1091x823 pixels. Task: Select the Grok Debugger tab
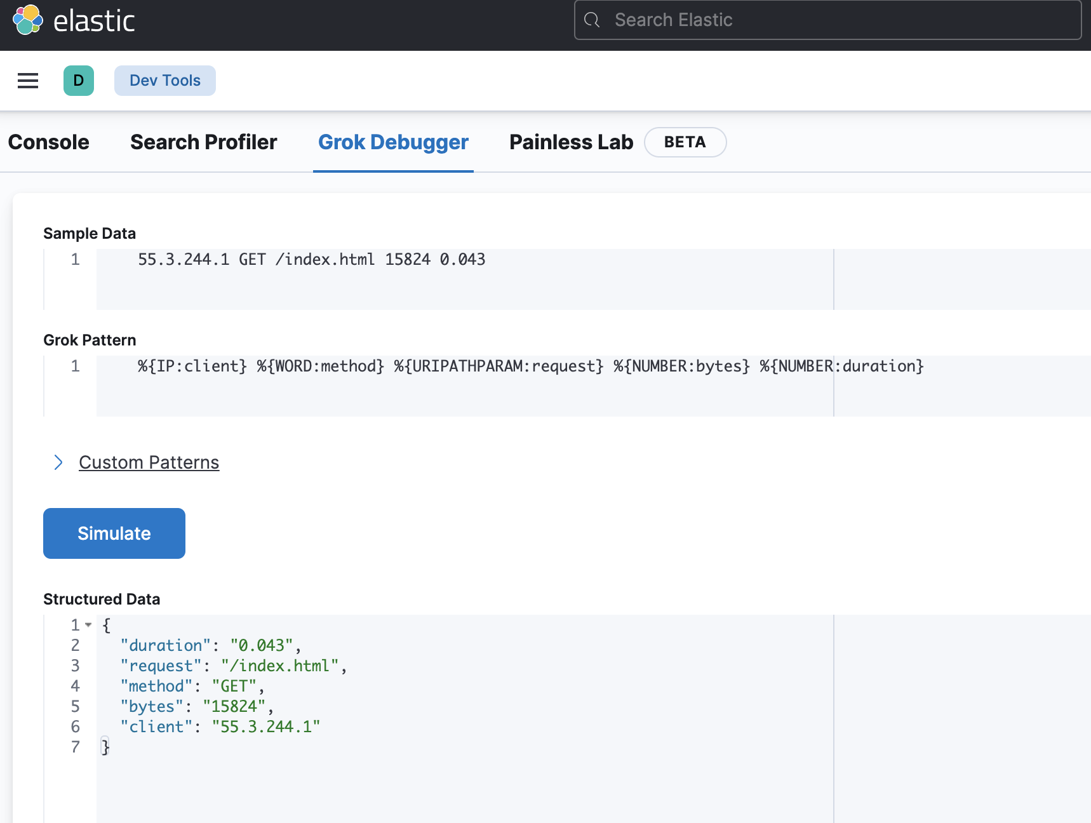tap(393, 142)
